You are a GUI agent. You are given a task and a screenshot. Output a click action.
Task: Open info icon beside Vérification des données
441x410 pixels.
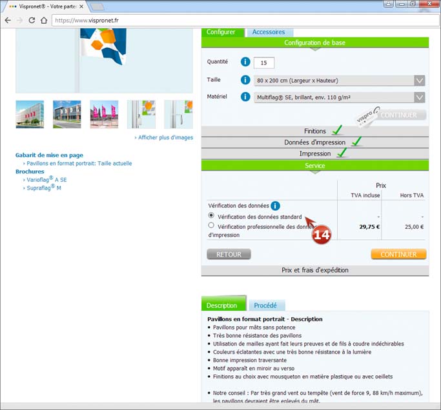pos(275,206)
